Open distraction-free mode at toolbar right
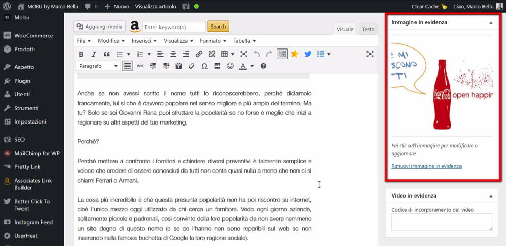Viewport: 506px width, 246px height. [x=370, y=54]
